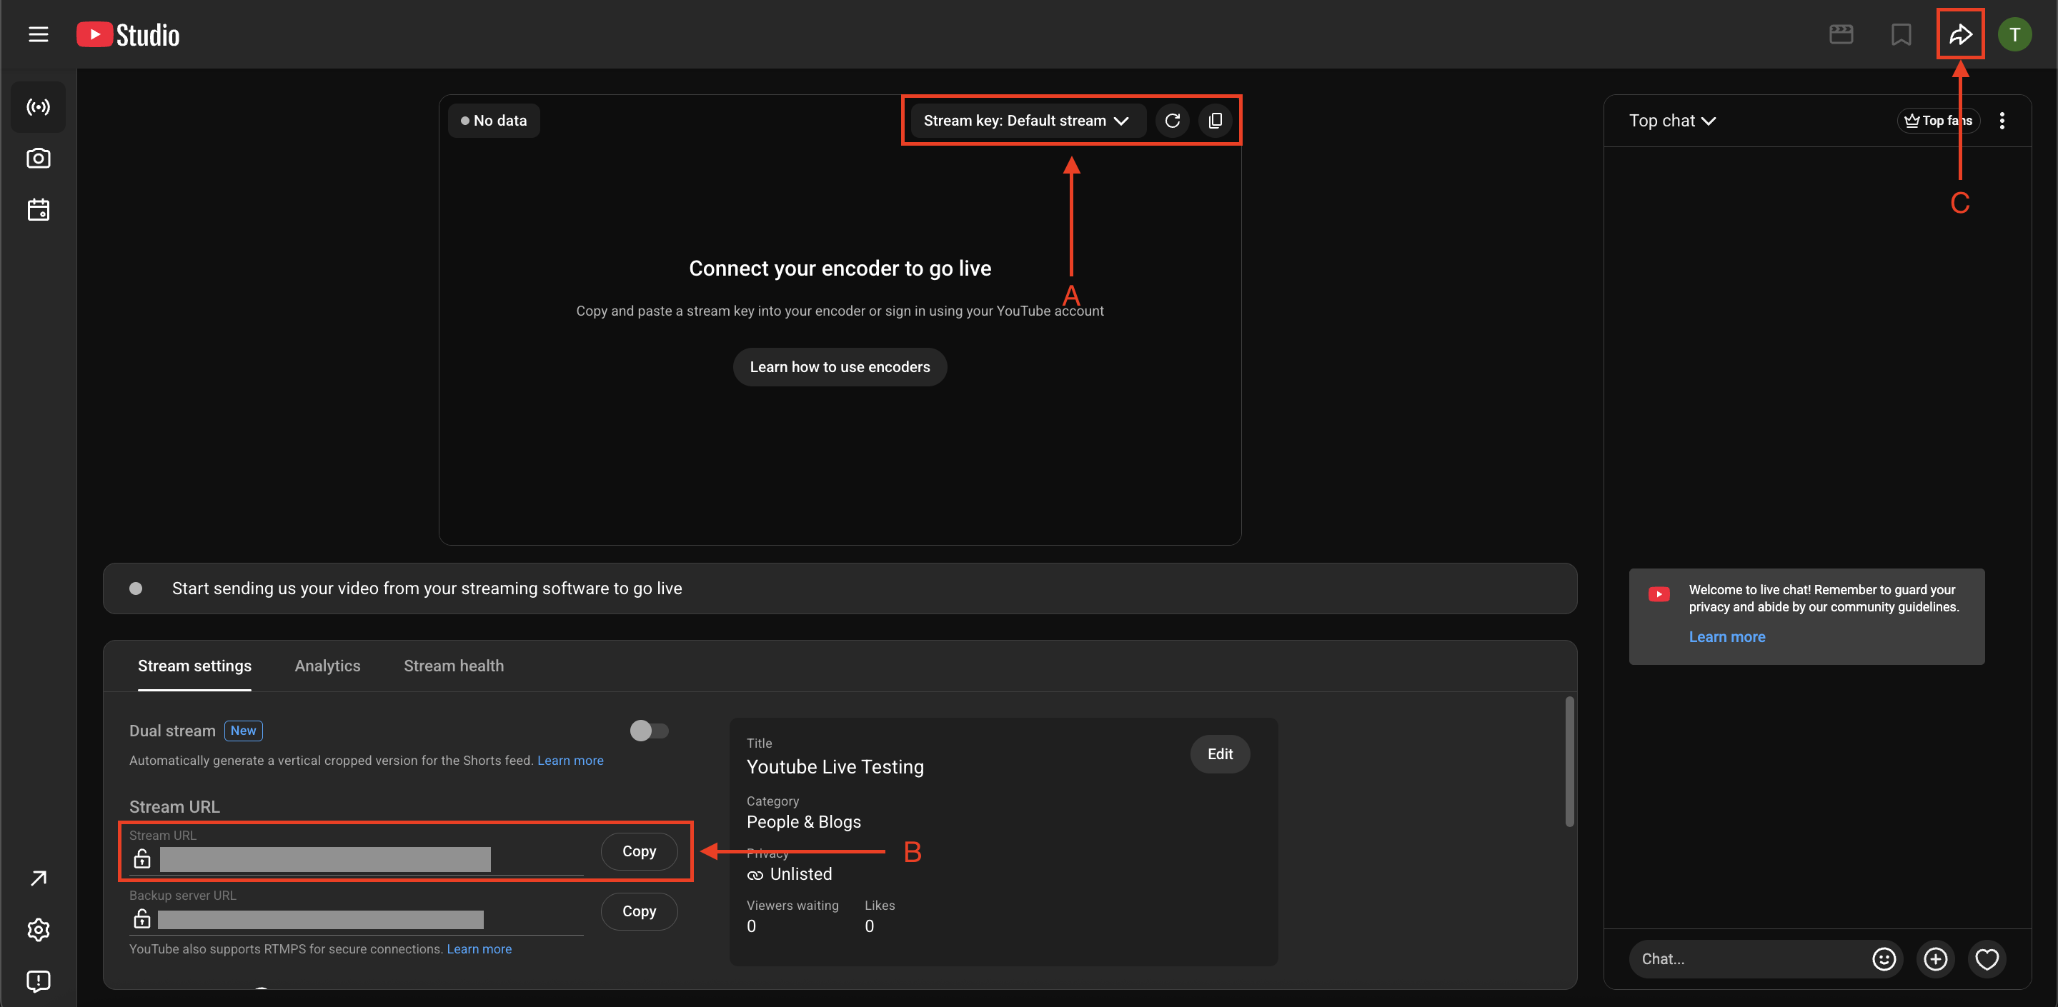Click the heart reaction icon in chat
2058x1007 pixels.
tap(1986, 958)
